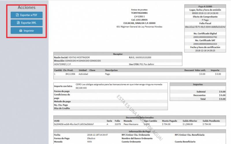This screenshot has width=231, height=144.
Task: Select the Acciones heading
Action: tap(27, 7)
